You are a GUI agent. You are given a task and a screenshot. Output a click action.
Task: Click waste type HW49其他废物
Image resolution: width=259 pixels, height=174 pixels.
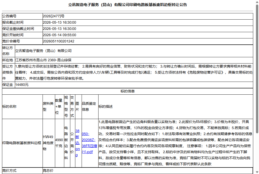click(49, 143)
